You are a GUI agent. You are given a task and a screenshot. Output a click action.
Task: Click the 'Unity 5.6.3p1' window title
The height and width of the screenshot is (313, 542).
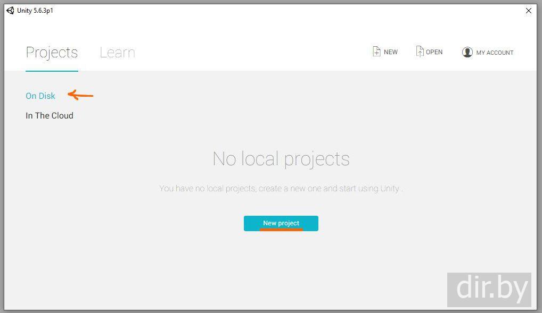pos(35,11)
